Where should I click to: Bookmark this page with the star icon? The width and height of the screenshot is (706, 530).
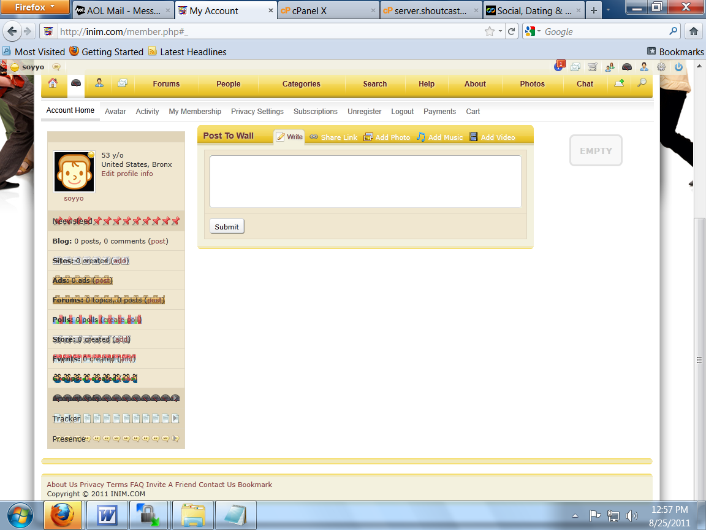pyautogui.click(x=489, y=31)
